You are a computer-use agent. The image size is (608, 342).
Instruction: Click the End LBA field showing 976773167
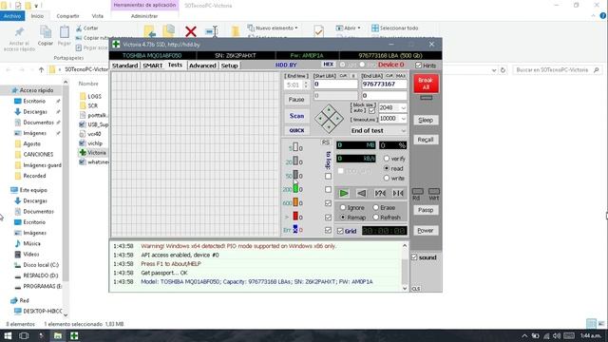384,85
